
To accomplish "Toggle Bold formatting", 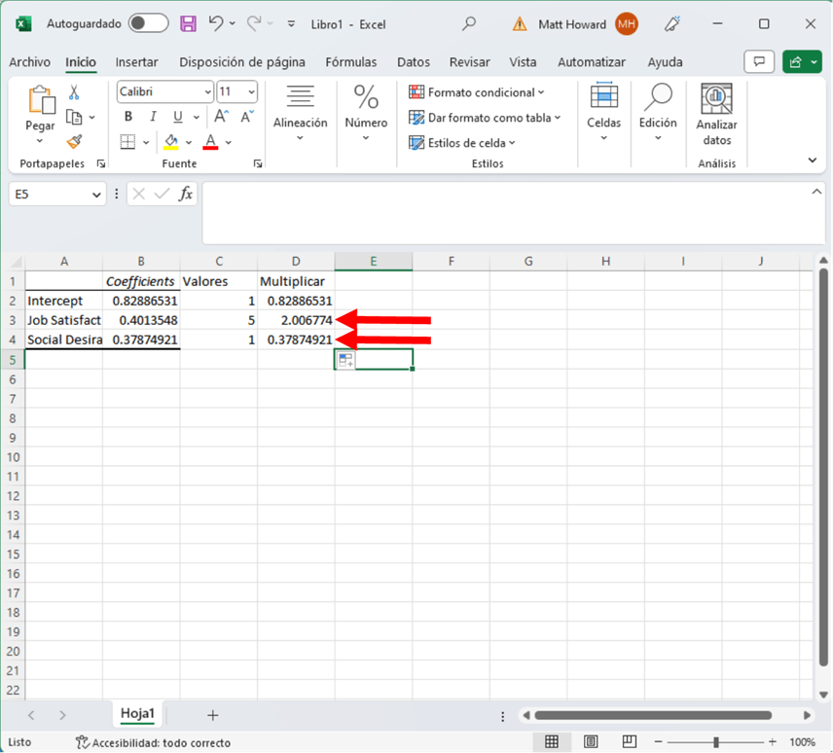I will point(127,117).
